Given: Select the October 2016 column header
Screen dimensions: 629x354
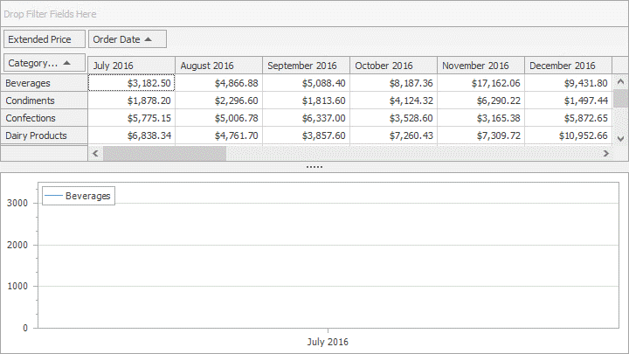Looking at the screenshot, I should pos(393,66).
